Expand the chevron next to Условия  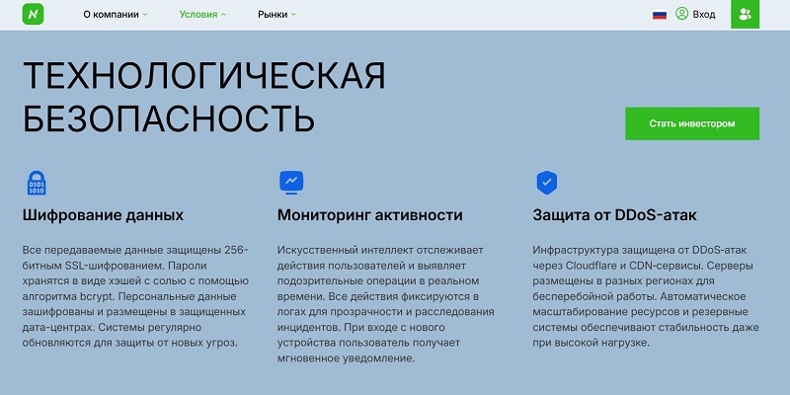point(223,16)
